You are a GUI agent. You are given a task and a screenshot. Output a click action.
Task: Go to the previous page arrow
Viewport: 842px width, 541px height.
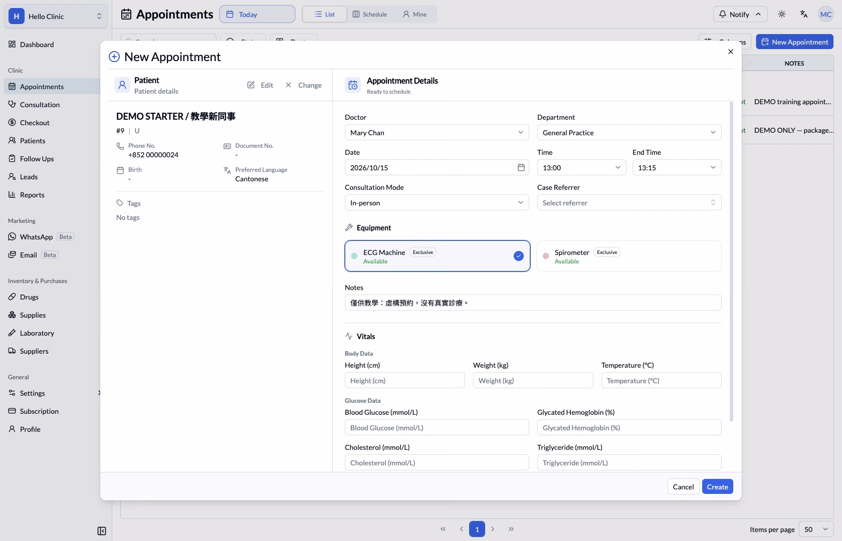pyautogui.click(x=462, y=529)
